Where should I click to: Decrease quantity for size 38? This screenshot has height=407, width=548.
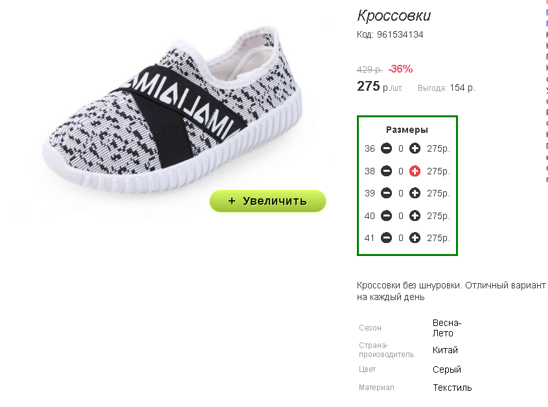[386, 171]
